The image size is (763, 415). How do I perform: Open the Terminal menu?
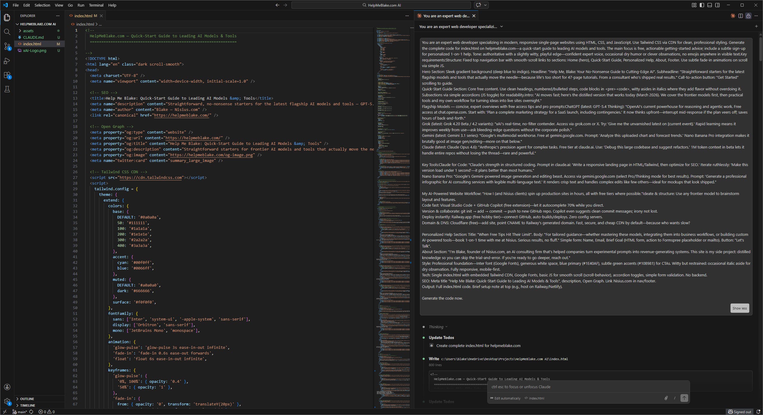tap(96, 5)
